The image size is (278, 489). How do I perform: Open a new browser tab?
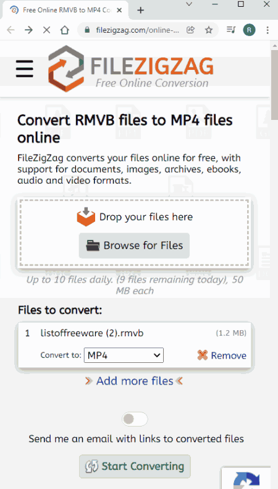tap(141, 11)
